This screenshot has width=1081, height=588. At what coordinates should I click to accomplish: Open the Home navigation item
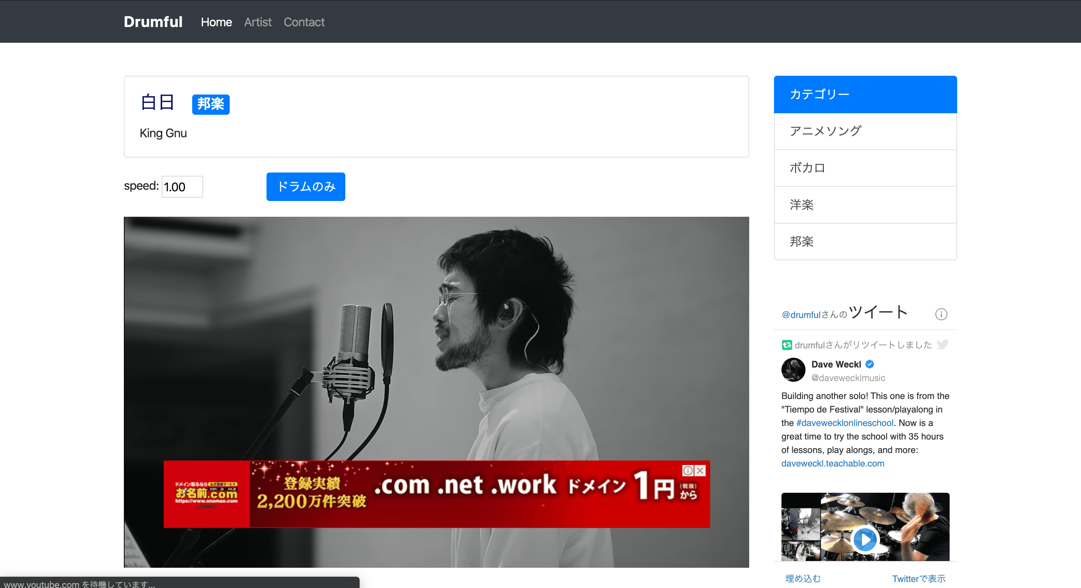(x=216, y=22)
